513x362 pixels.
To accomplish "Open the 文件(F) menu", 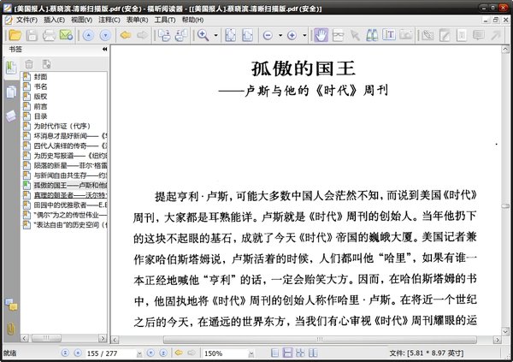I will tap(27, 20).
